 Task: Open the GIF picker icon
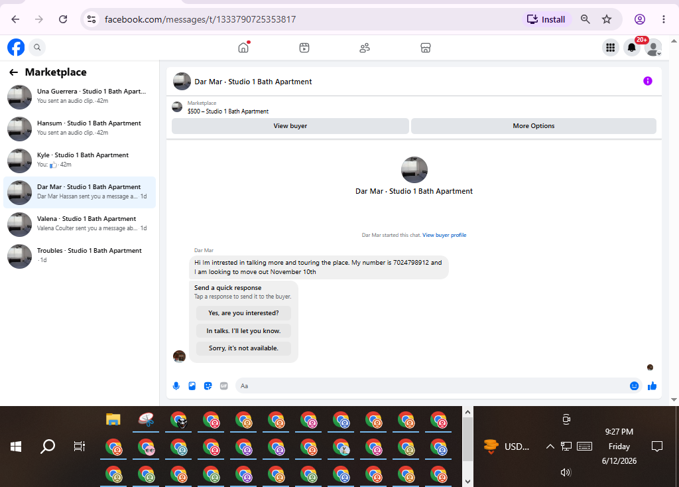(x=224, y=385)
